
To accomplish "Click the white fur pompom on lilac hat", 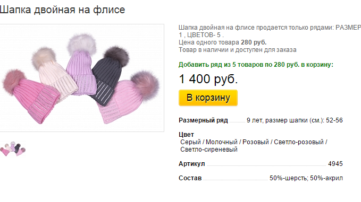I will [x=82, y=44].
